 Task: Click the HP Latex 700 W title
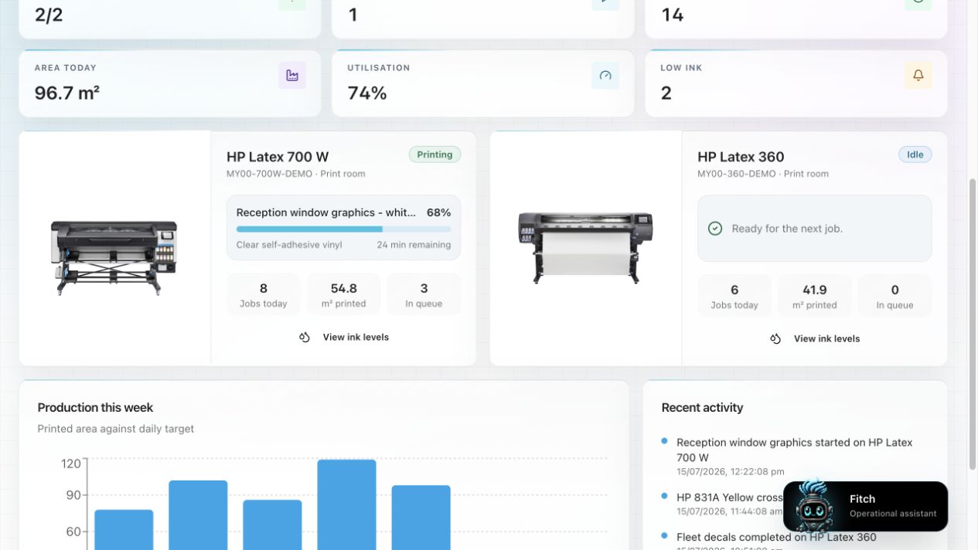(278, 157)
